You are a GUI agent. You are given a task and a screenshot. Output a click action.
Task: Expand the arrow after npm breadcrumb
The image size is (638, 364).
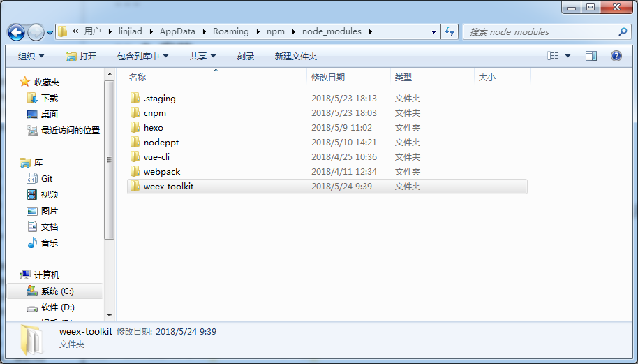(x=293, y=31)
